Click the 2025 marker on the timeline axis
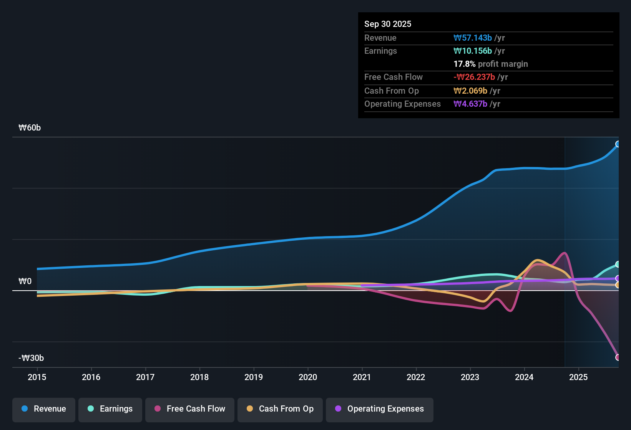Viewport: 631px width, 430px height. click(579, 377)
